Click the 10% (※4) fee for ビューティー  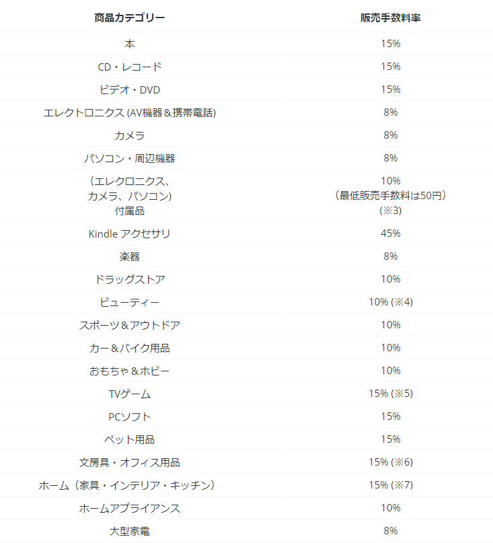click(390, 302)
